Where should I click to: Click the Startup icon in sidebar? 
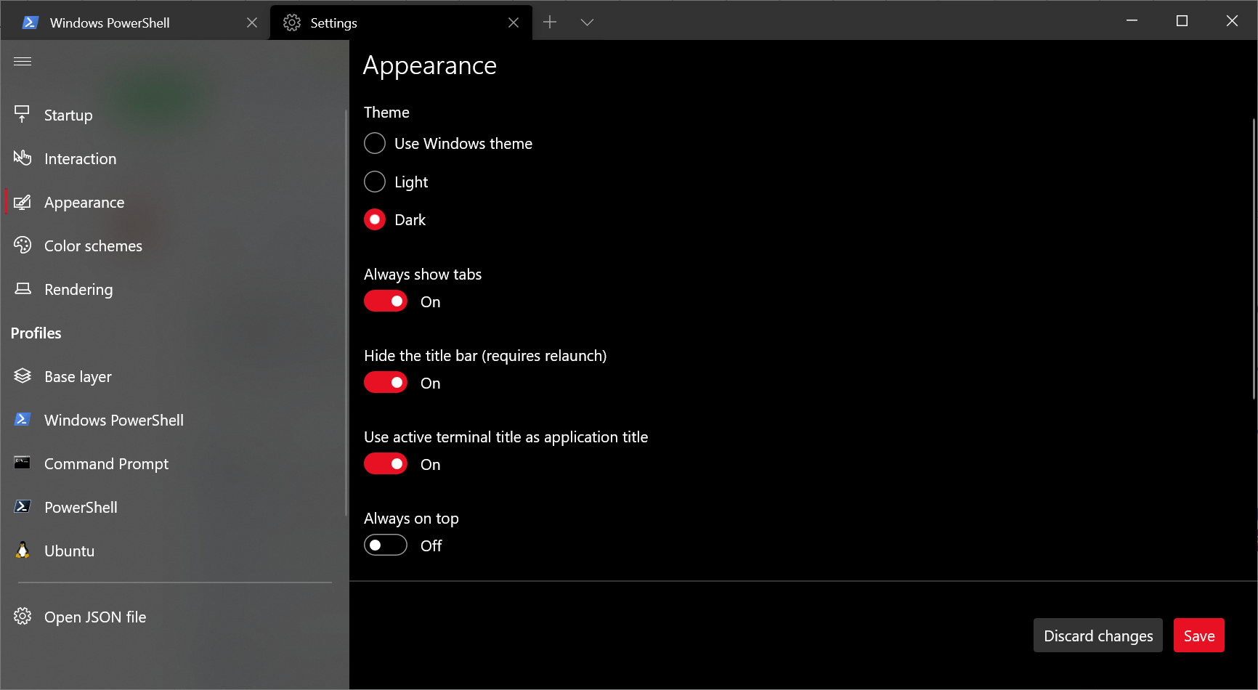pyautogui.click(x=23, y=114)
